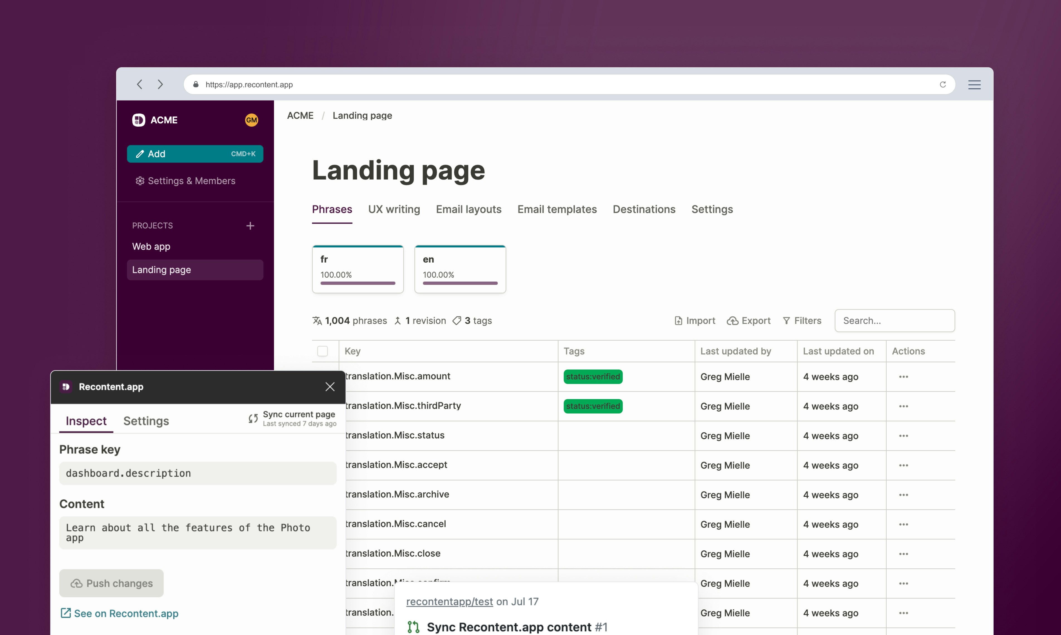Click the Sync current page icon
This screenshot has height=635, width=1061.
pyautogui.click(x=253, y=419)
